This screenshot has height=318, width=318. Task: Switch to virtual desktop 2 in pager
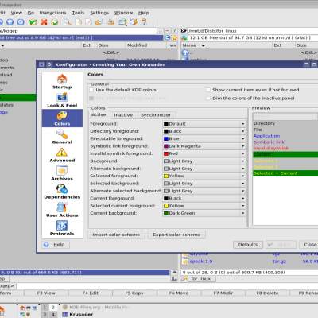53,308
